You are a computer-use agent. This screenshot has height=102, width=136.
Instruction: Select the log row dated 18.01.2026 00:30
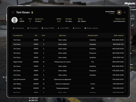[x=68, y=66]
